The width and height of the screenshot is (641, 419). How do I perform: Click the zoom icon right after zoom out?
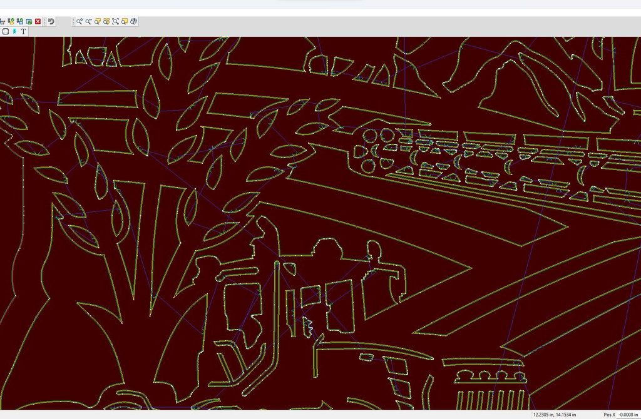98,21
